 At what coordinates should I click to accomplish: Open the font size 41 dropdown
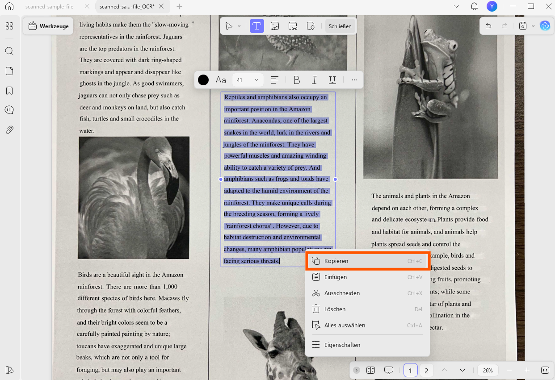tap(248, 80)
